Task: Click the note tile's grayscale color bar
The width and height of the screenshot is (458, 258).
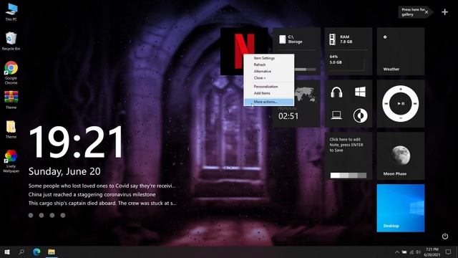Action: point(349,175)
